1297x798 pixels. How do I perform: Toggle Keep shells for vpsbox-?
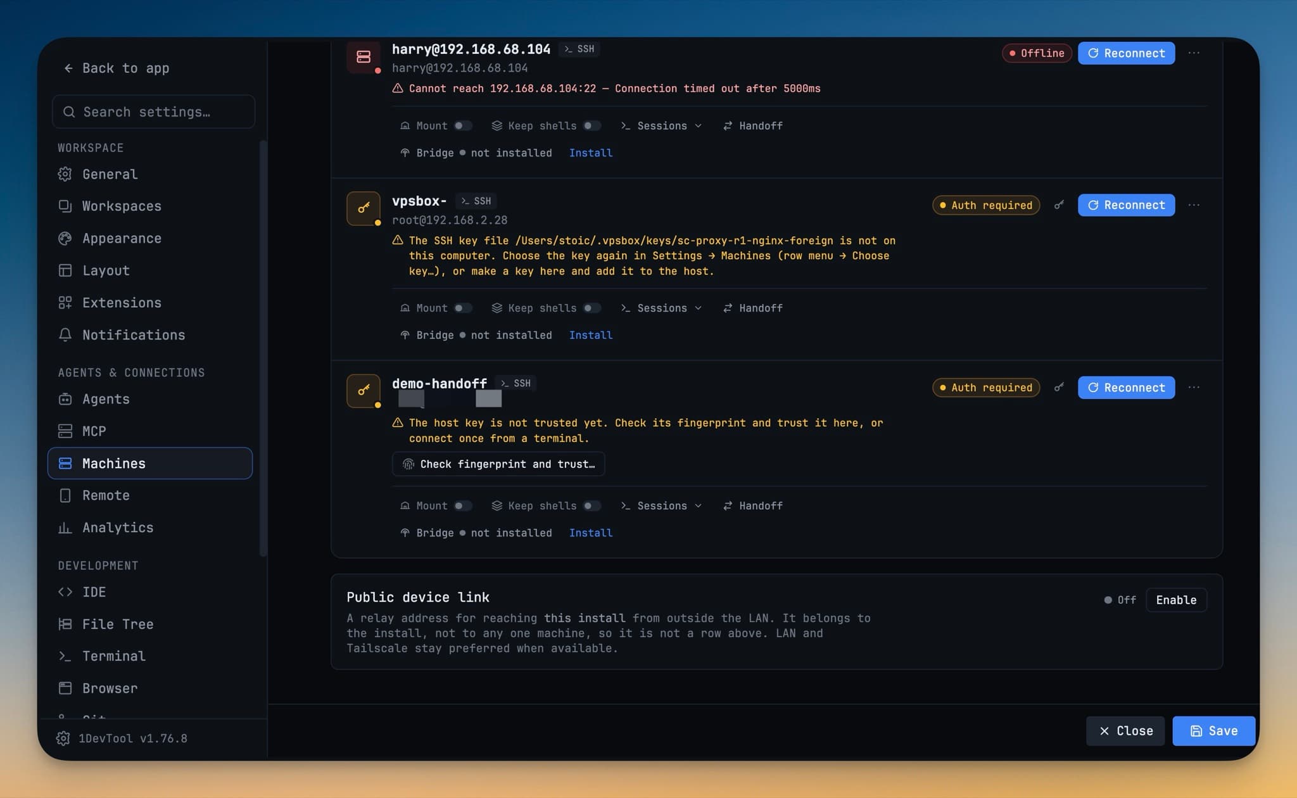pos(592,308)
